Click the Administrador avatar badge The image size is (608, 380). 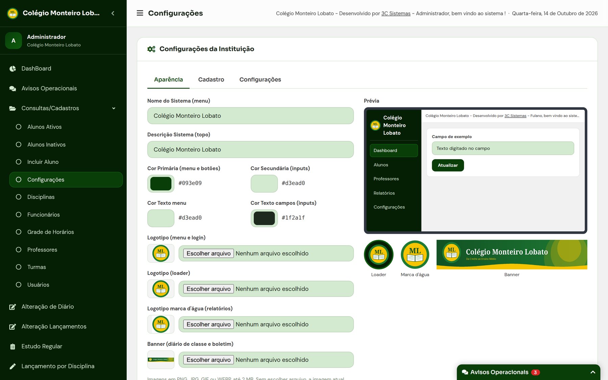coord(14,41)
